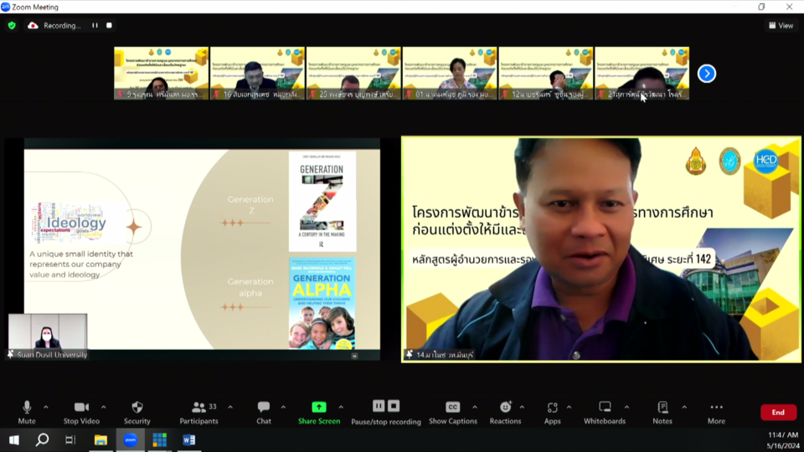Expand participants options arrow
804x452 pixels.
click(x=230, y=408)
